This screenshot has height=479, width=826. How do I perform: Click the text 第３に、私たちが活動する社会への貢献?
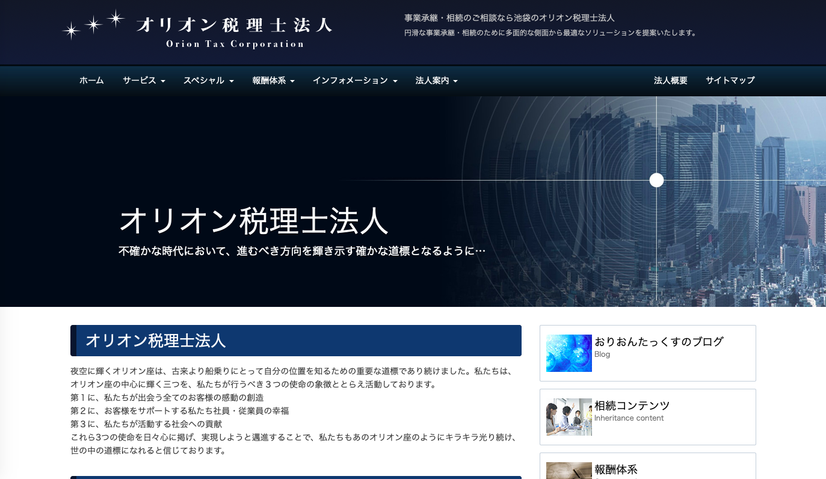click(x=146, y=424)
